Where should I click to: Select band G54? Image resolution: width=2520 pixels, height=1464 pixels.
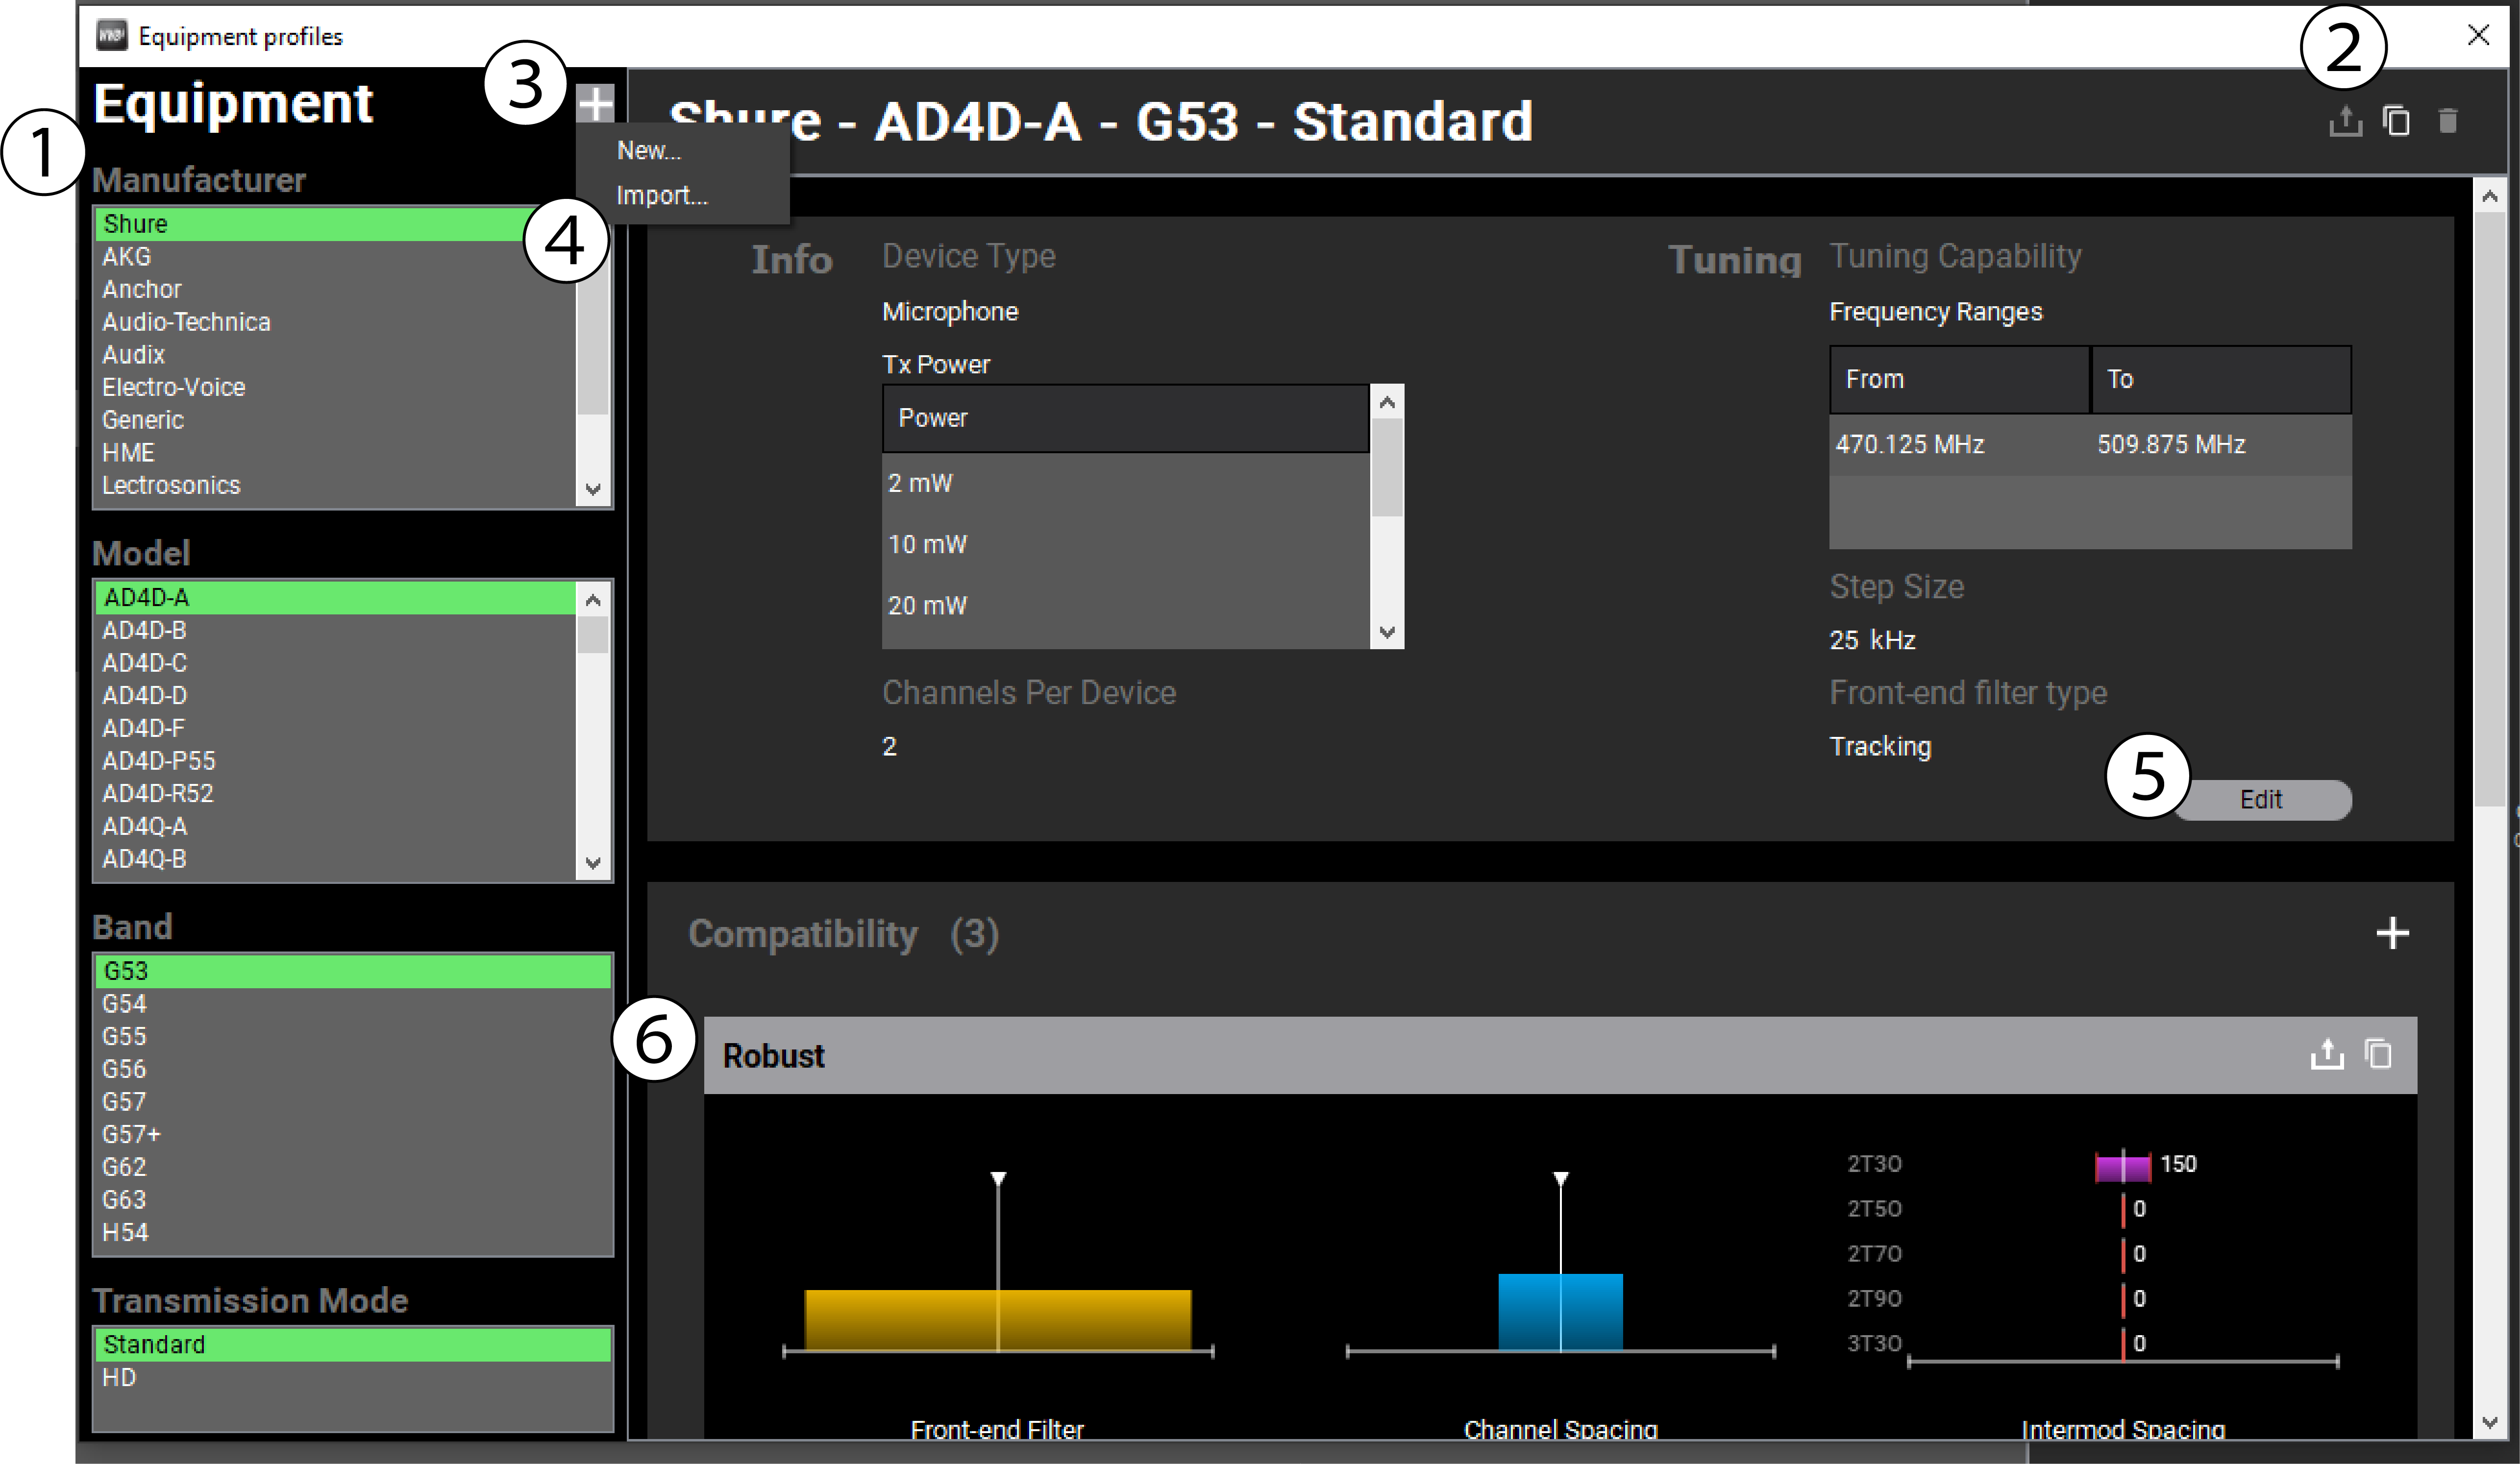tap(353, 1004)
